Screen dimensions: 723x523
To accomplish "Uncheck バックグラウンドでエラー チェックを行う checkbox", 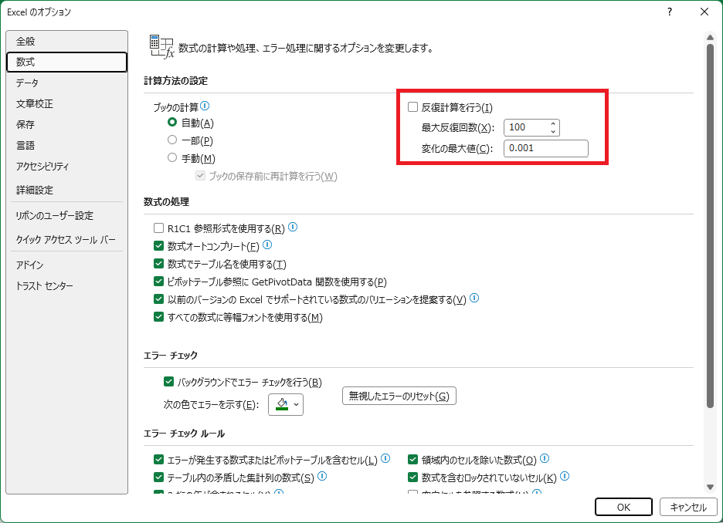I will click(x=168, y=381).
